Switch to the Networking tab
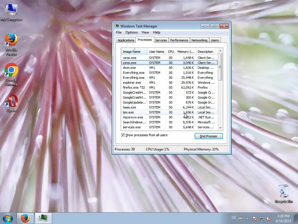 click(199, 40)
